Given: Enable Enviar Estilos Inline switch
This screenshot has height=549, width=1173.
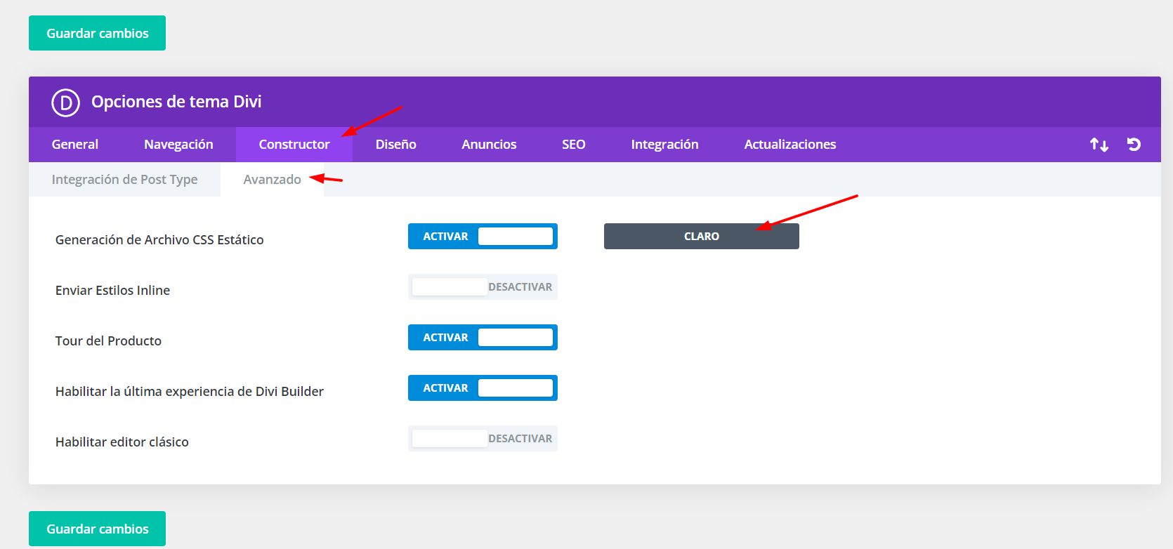Looking at the screenshot, I should pyautogui.click(x=483, y=287).
